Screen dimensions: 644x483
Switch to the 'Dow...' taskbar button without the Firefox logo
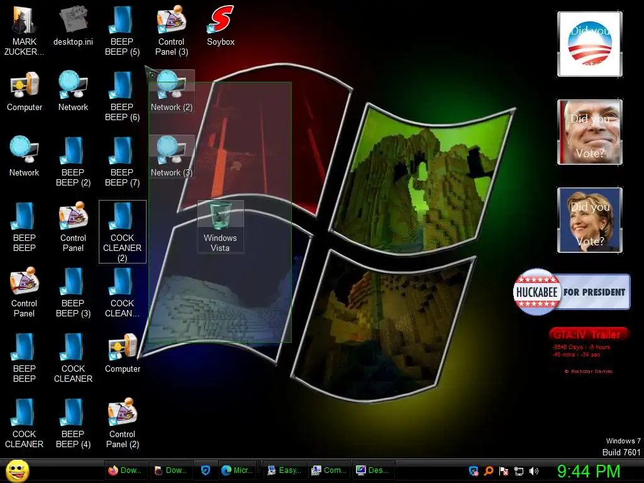170,470
